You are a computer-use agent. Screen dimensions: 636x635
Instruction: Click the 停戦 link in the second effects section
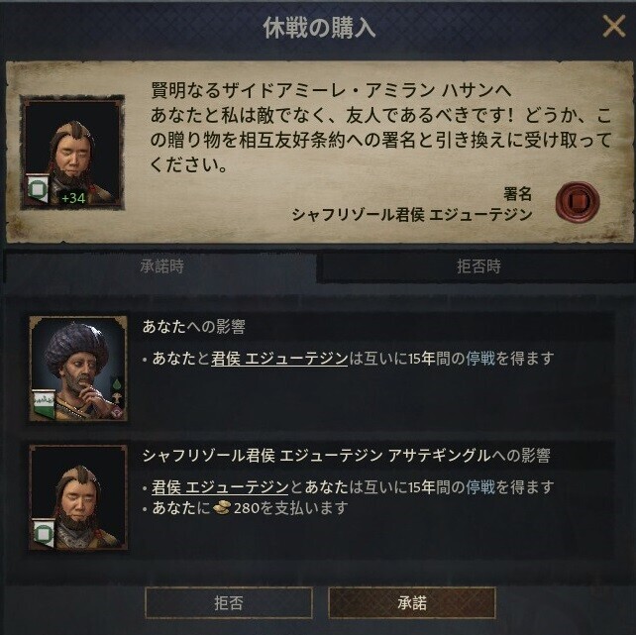(x=480, y=486)
